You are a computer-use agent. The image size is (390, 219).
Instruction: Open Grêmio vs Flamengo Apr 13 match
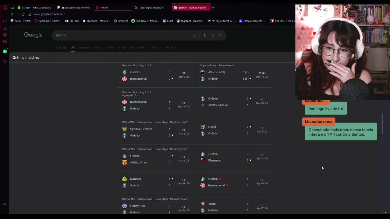tap(234, 157)
